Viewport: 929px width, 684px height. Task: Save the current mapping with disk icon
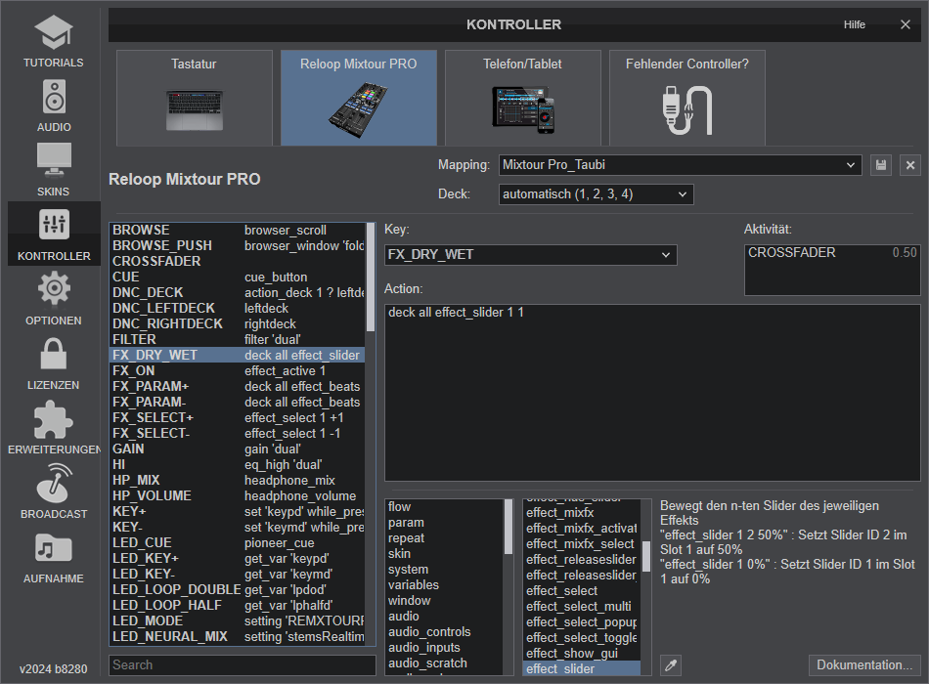[881, 165]
